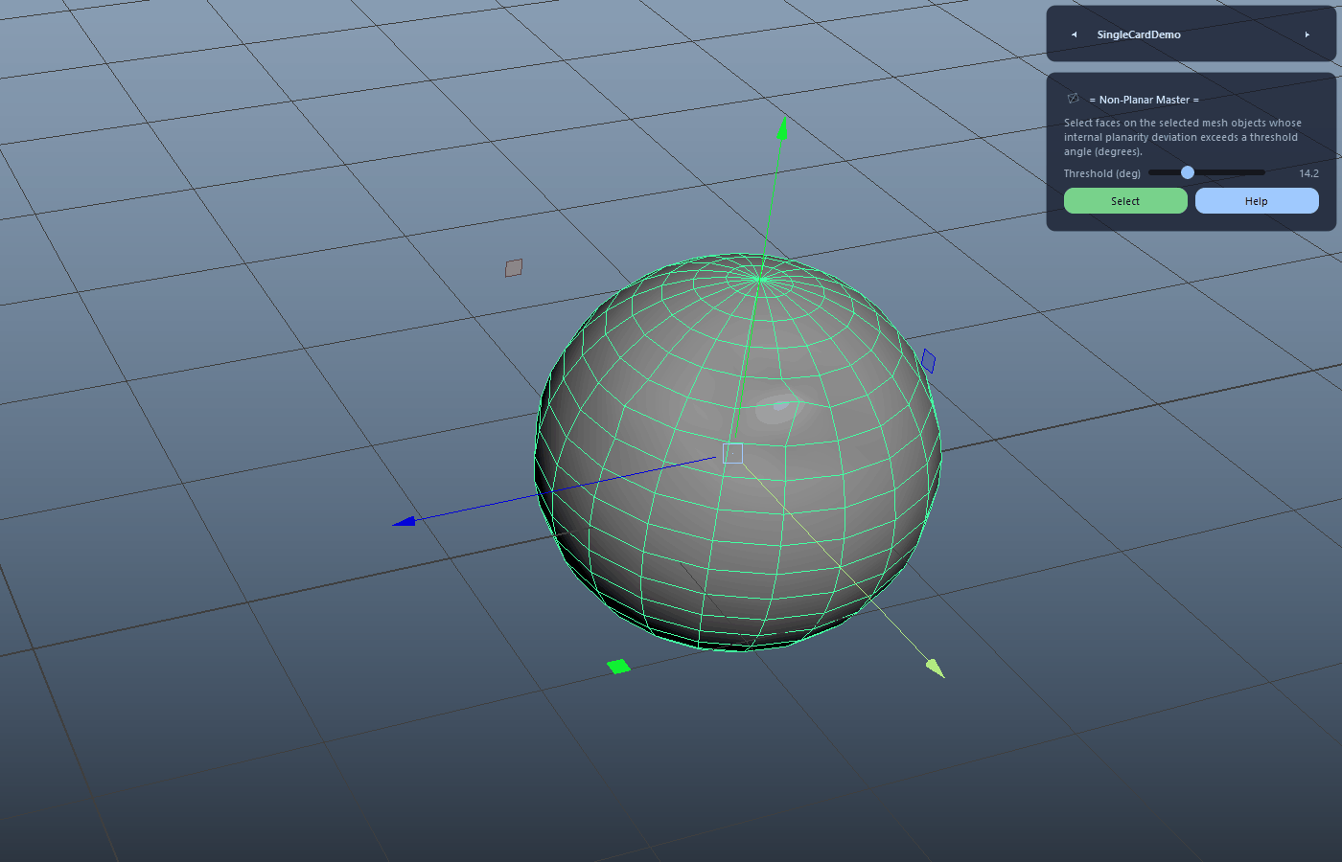
Task: Click the Non-Planar Master polygon icon
Action: [x=1073, y=99]
